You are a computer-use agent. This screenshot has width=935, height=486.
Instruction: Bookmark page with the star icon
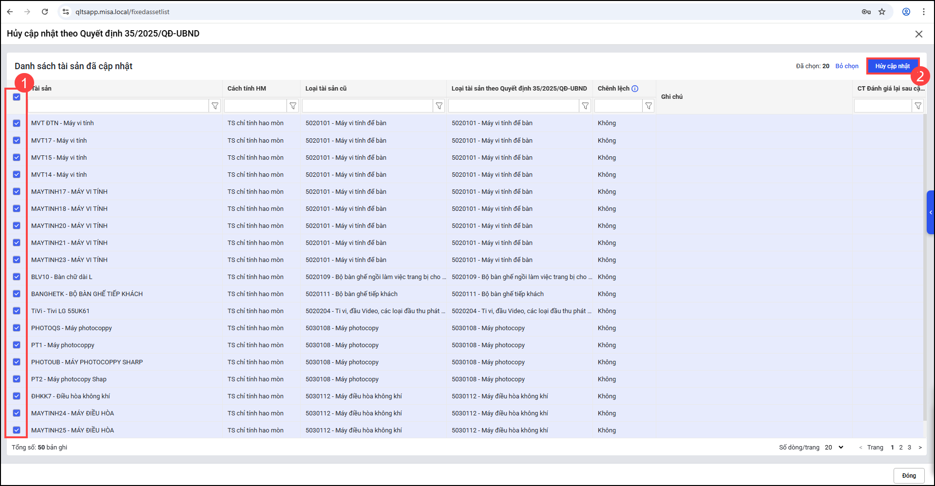(x=882, y=12)
